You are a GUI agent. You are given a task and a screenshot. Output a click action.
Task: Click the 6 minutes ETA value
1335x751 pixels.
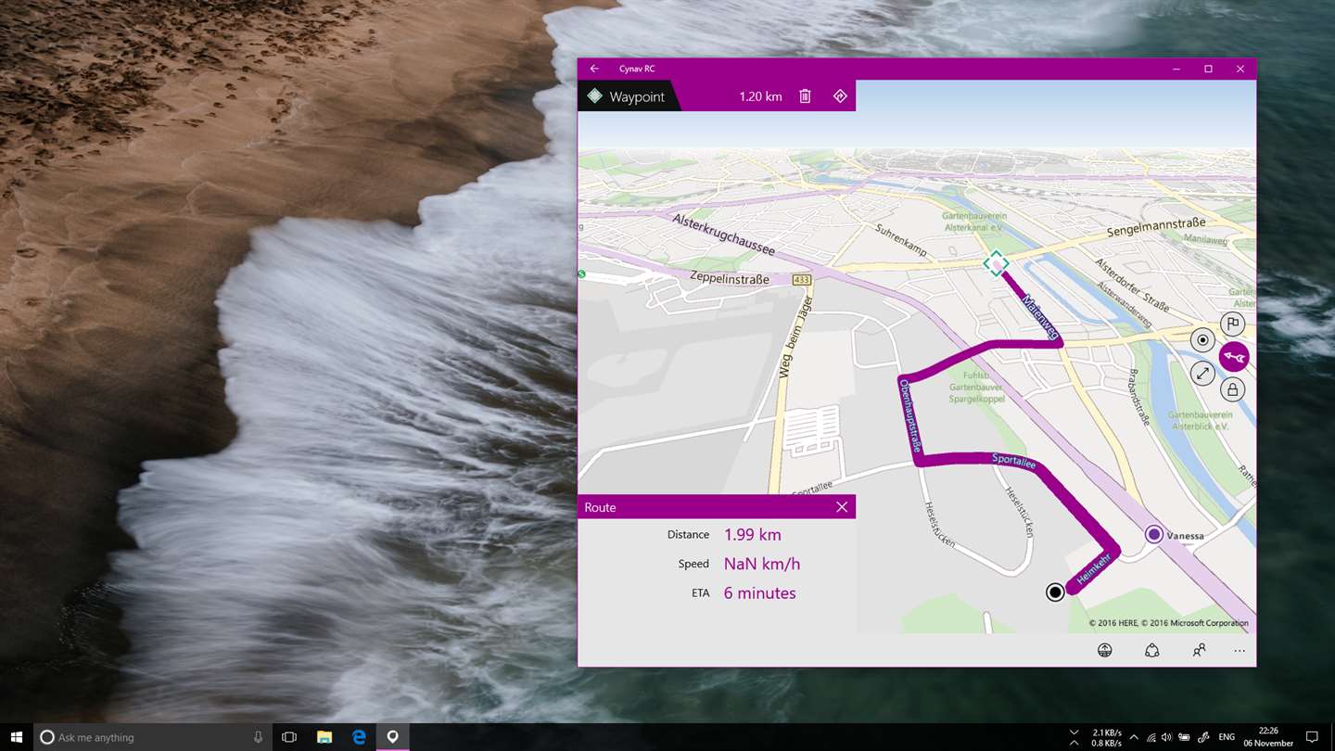click(x=760, y=593)
